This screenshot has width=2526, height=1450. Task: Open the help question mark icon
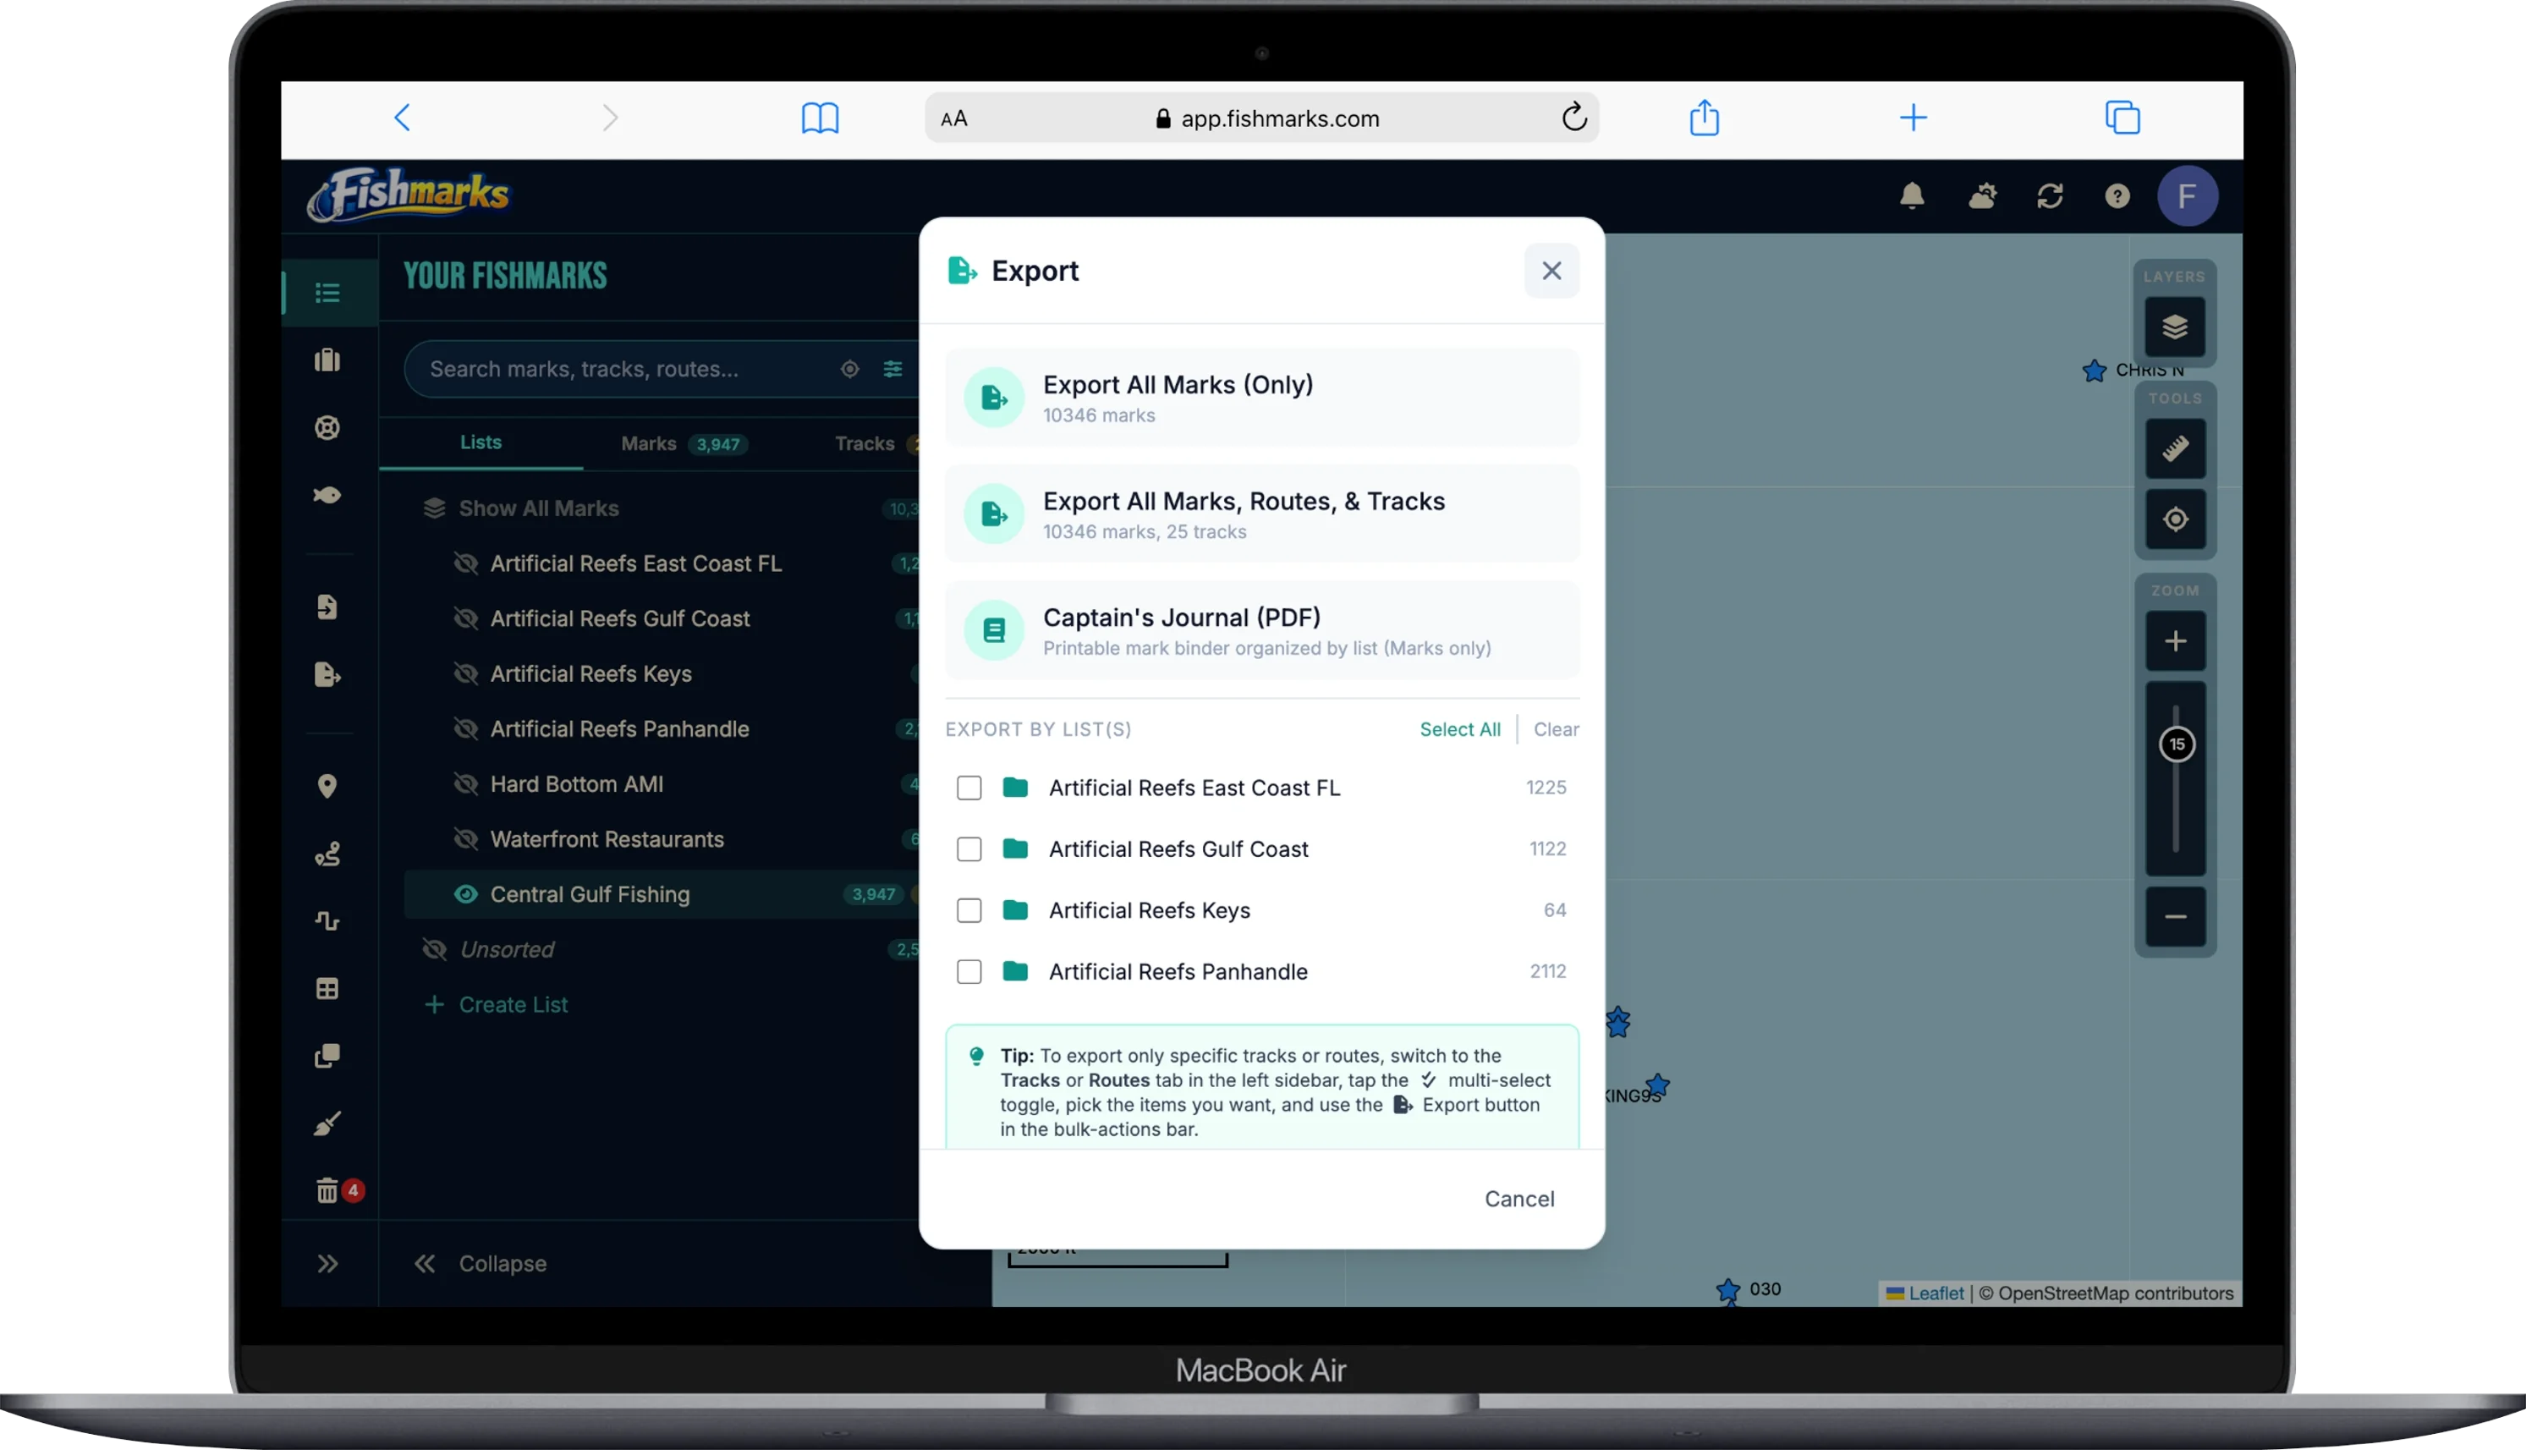[2117, 196]
